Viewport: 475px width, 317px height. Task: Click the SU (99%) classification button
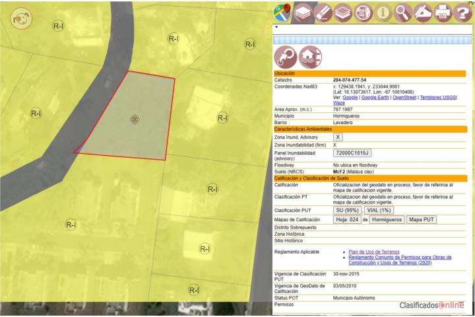[347, 210]
